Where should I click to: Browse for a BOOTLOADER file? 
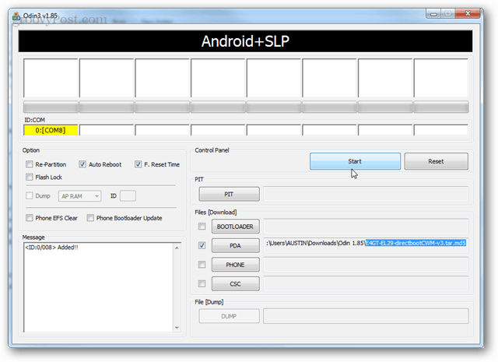point(235,227)
